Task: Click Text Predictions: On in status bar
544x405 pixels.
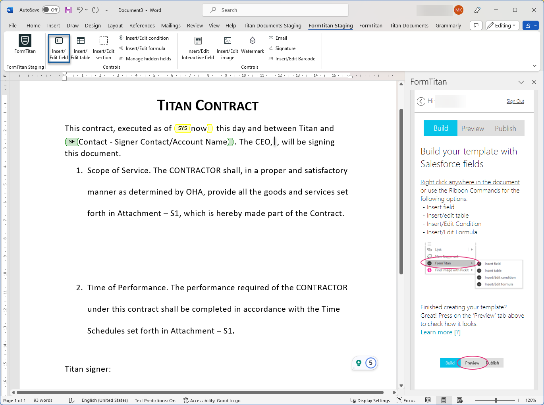Action: 155,400
